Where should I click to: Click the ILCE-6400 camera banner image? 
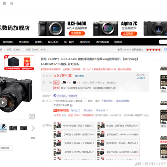51,29
